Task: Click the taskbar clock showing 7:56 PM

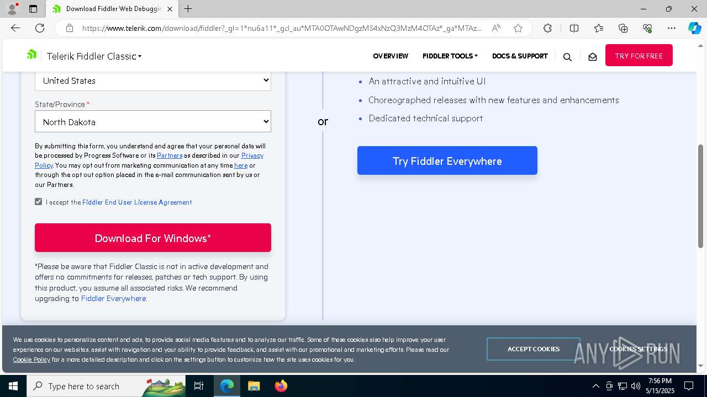Action: pyautogui.click(x=660, y=386)
